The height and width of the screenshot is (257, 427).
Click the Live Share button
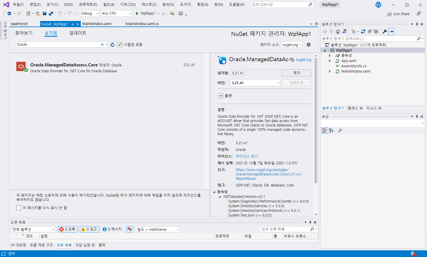[398, 14]
